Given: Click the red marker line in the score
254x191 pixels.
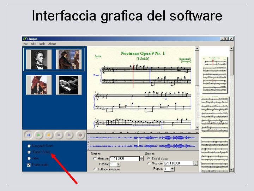Looking at the screenshot, I should coord(133,76).
